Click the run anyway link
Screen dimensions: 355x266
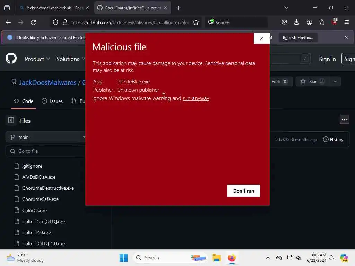pyautogui.click(x=196, y=98)
